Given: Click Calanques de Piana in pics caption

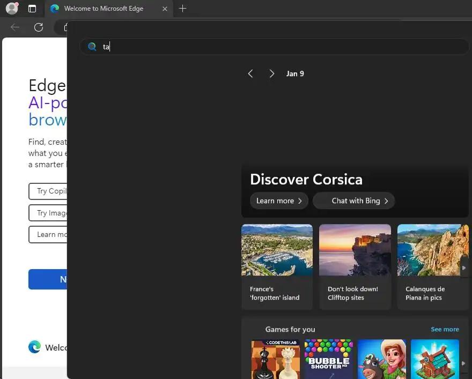Looking at the screenshot, I should coord(425,293).
